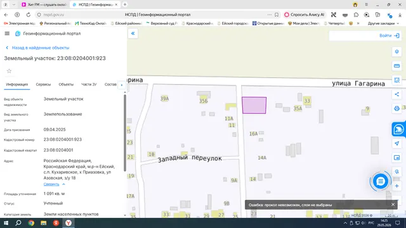Open browser downloads icon
The height and width of the screenshot is (228, 406).
(x=400, y=15)
